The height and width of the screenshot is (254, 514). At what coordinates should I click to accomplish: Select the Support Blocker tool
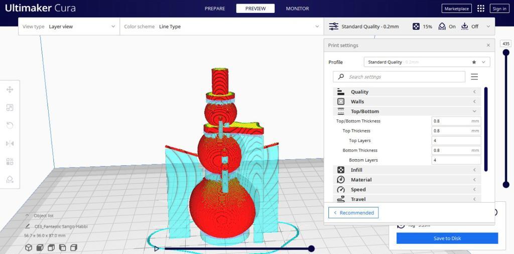point(10,179)
